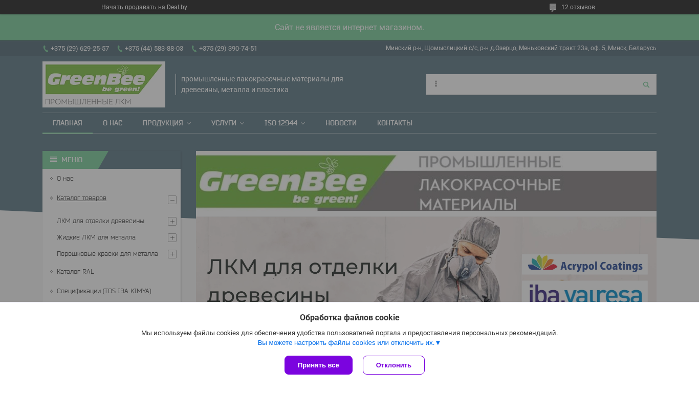The width and height of the screenshot is (699, 393).
Task: Open Спецификации (TDS IBA KIMYA) sidebar item
Action: (104, 291)
